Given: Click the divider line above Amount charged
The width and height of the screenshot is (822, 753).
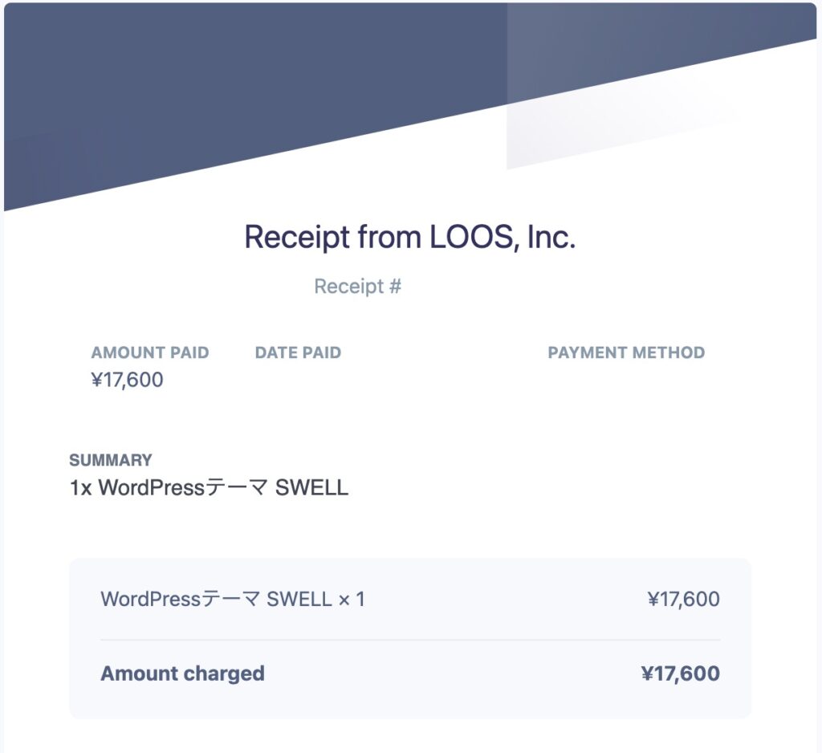Looking at the screenshot, I should [x=410, y=640].
